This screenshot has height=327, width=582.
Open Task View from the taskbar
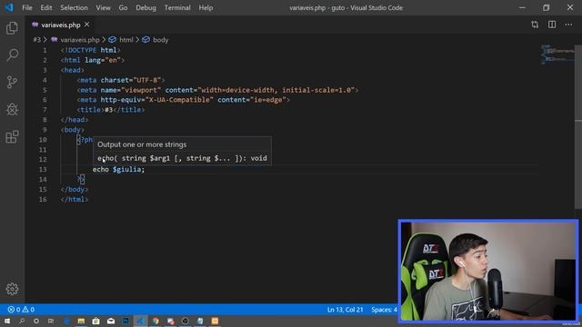[51, 321]
